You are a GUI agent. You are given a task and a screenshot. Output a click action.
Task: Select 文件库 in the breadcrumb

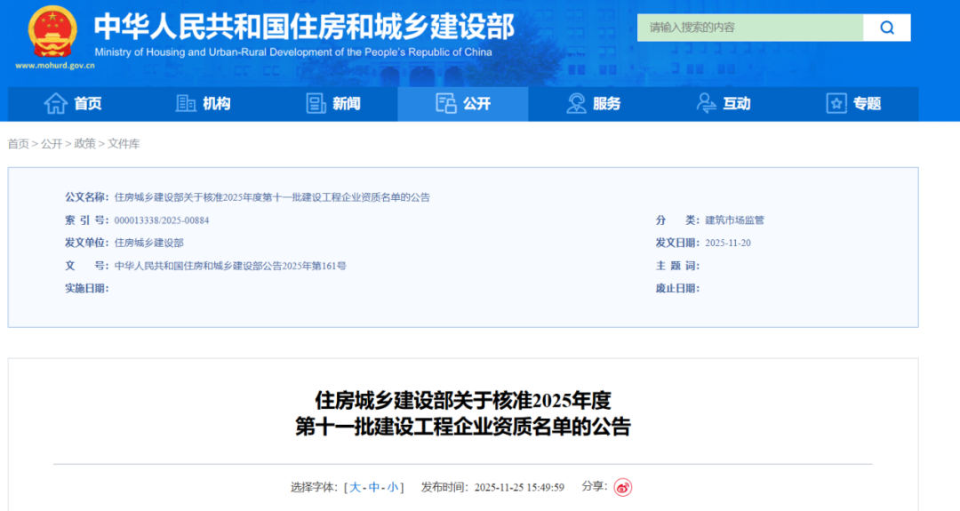[x=124, y=144]
